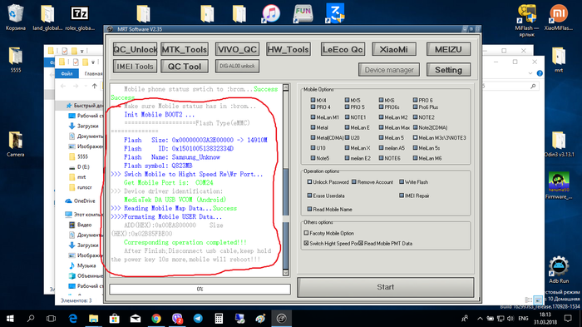Click the 0% progress bar
Image resolution: width=582 pixels, height=327 pixels.
click(200, 289)
